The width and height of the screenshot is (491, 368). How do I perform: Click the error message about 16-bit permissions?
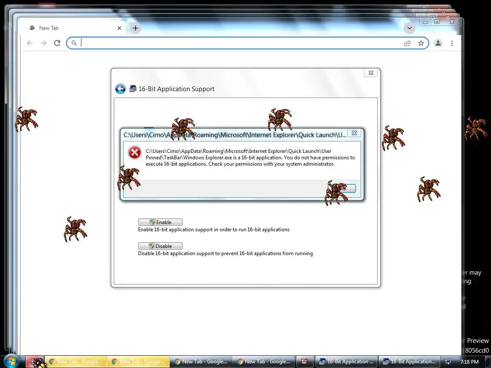tap(250, 158)
